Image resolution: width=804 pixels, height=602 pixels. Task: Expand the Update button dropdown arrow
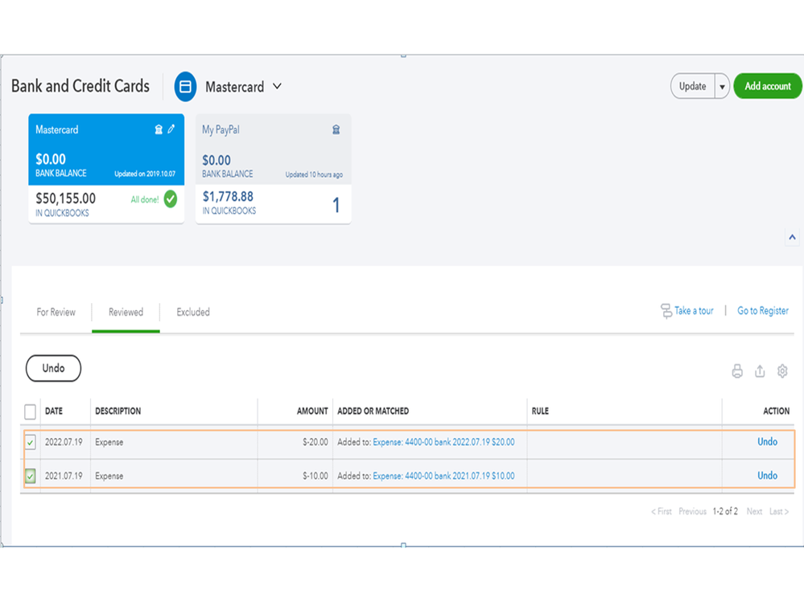point(722,87)
